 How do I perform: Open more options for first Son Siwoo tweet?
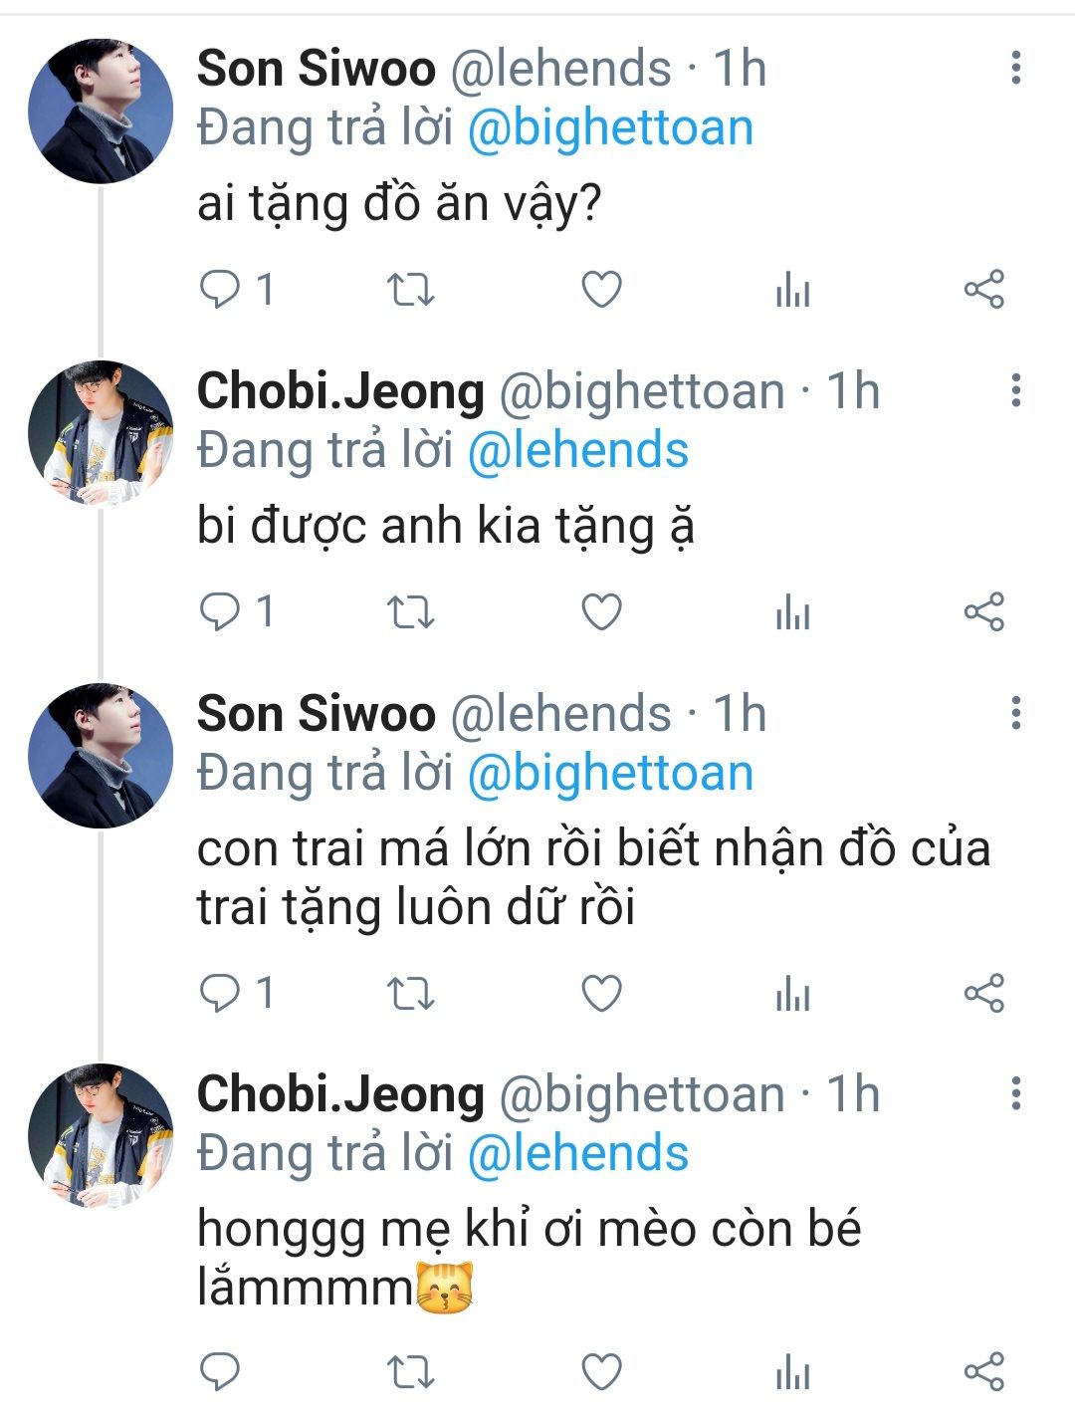click(x=1015, y=68)
